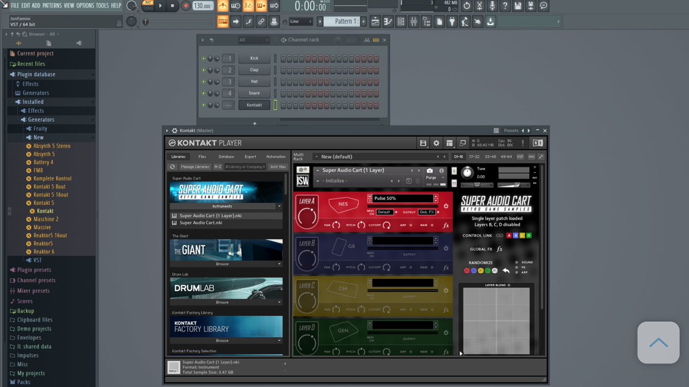Image resolution: width=689 pixels, height=387 pixels.
Task: Click the Randomize undo arrow icon
Action: (506, 271)
